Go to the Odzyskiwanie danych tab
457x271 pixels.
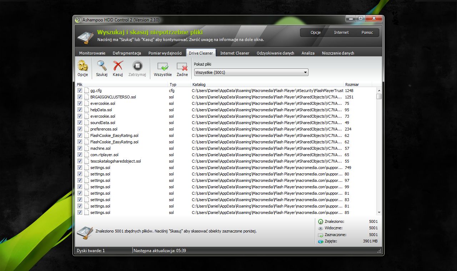pos(275,53)
